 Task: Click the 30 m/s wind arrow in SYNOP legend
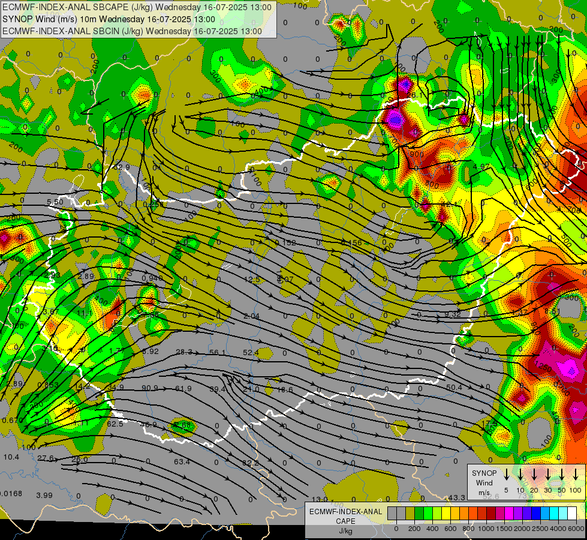(x=547, y=475)
